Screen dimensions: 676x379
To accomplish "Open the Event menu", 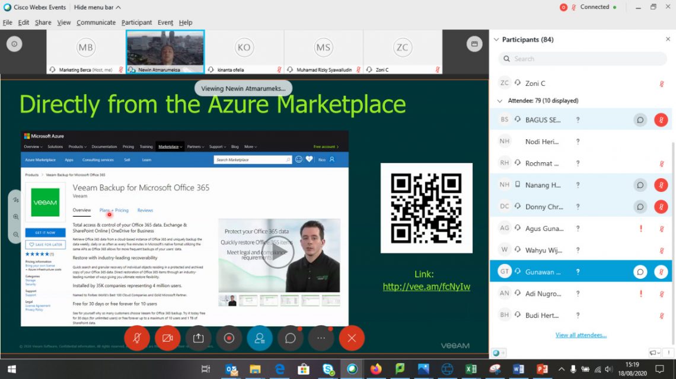I will tap(165, 23).
